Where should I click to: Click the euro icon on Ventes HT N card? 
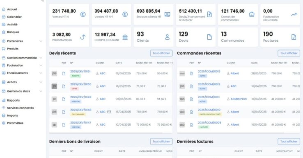coord(83,14)
